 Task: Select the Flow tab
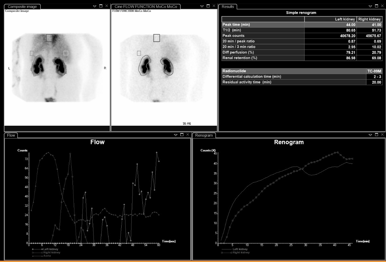pos(11,135)
